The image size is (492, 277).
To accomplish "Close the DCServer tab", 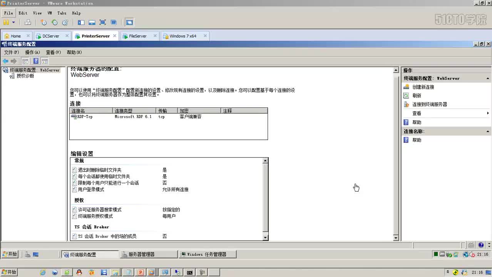I will (67, 36).
